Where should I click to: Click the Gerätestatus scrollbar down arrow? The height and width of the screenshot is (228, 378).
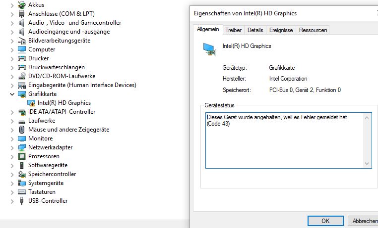click(x=367, y=164)
